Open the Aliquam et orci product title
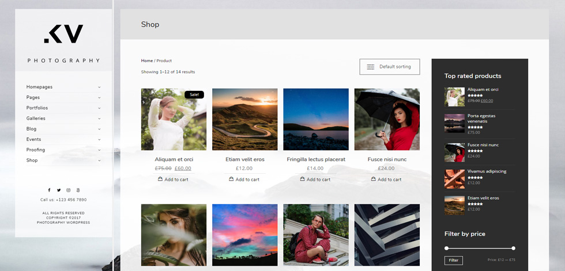Screen dimensions: 565x271 click(174, 159)
